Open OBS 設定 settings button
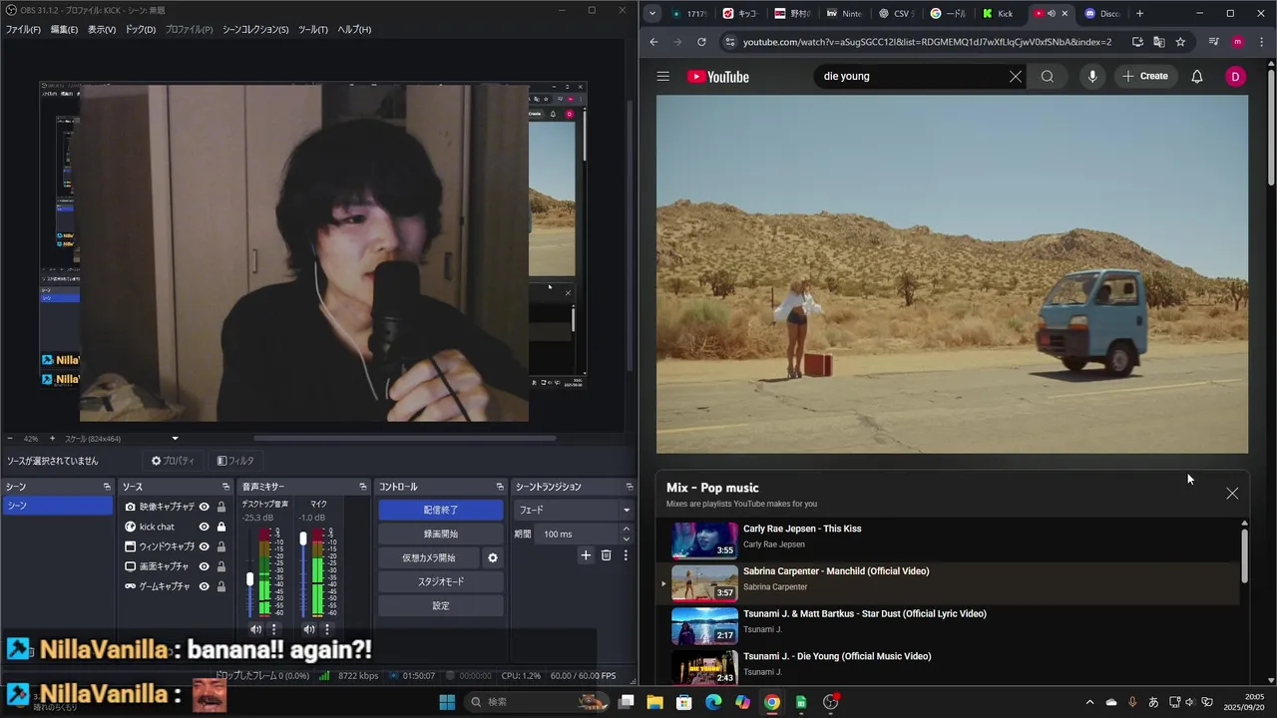The width and height of the screenshot is (1277, 718). 441,605
